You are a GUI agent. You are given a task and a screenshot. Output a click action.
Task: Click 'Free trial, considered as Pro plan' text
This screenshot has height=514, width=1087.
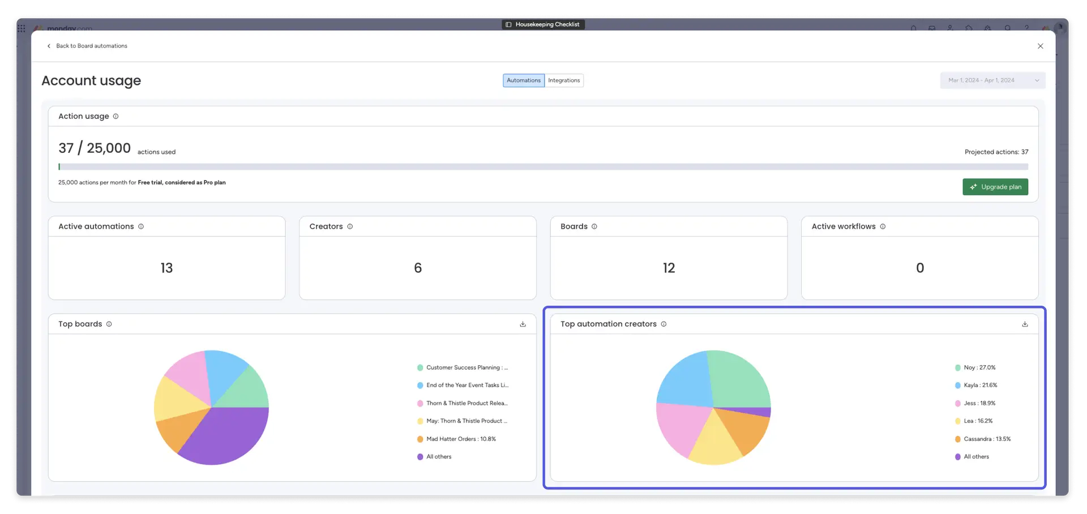[x=182, y=182]
